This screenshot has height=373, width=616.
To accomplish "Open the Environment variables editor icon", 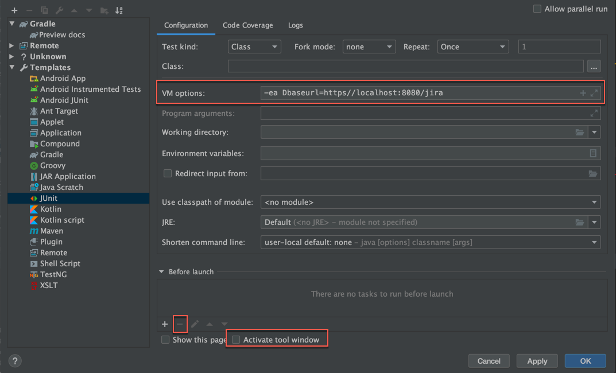I will point(593,153).
